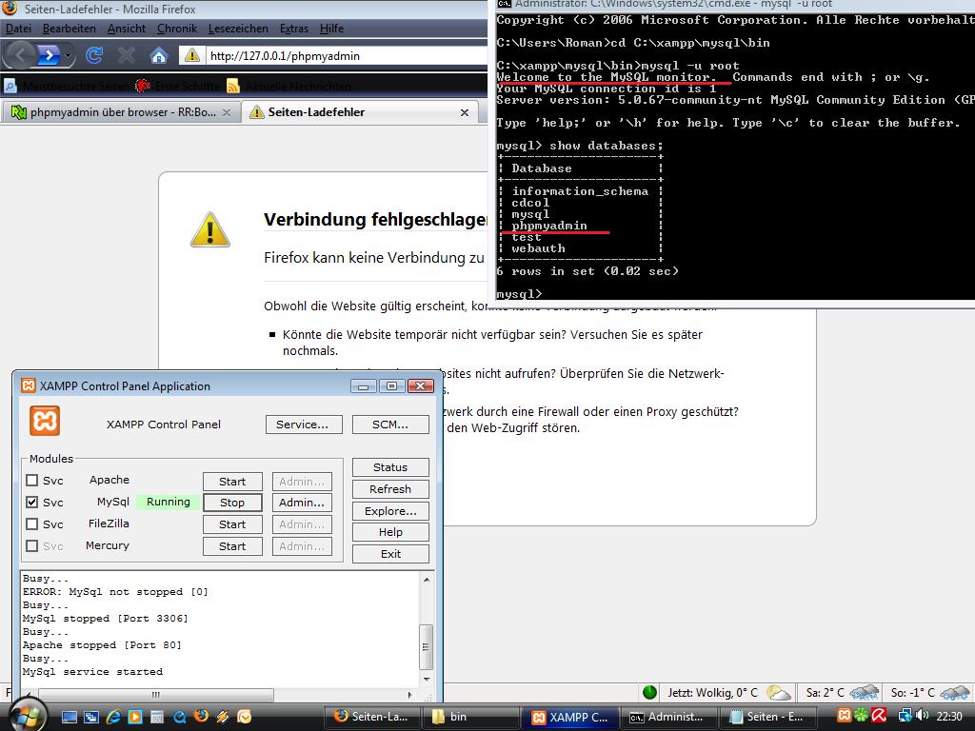Click the XAMPP Refresh button
Viewport: 975px width, 731px height.
point(390,489)
